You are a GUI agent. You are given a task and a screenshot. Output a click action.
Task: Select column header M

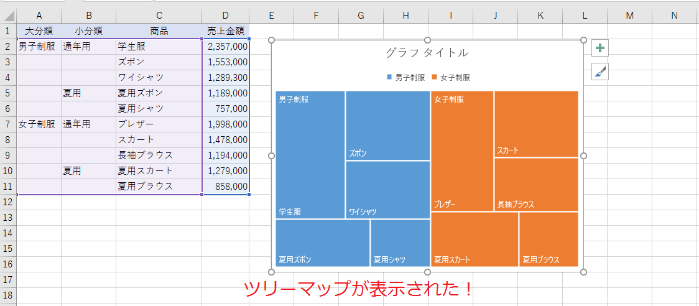(629, 16)
